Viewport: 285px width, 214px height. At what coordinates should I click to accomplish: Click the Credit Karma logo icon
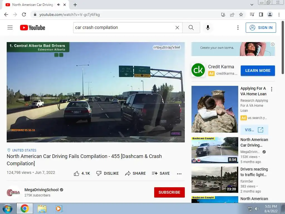click(198, 70)
